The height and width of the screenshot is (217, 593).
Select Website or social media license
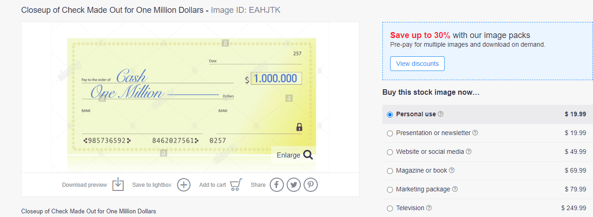(x=390, y=152)
